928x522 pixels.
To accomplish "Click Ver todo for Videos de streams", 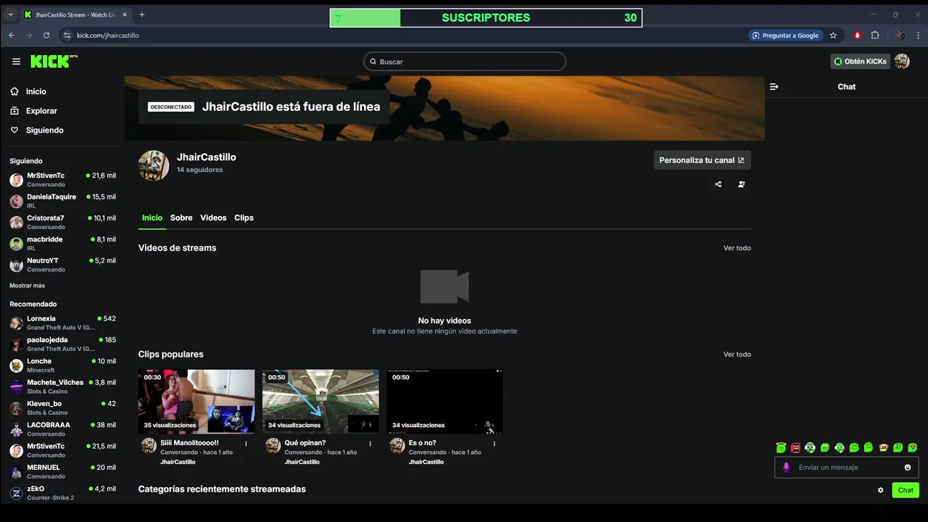I will (x=737, y=248).
